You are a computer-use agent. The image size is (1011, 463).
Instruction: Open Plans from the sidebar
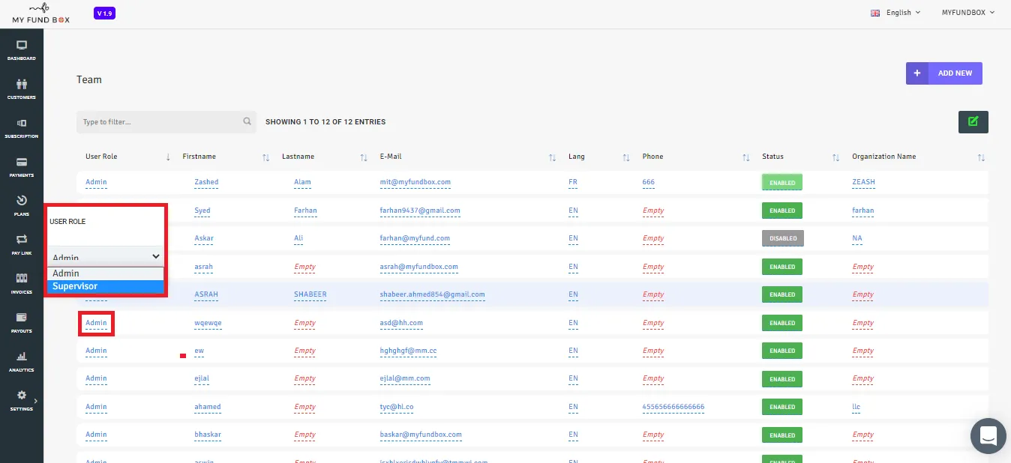pyautogui.click(x=22, y=201)
